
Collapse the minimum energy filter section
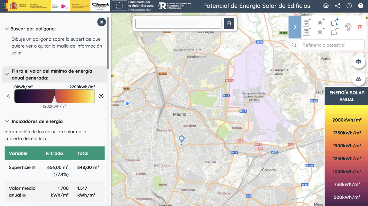point(6,74)
